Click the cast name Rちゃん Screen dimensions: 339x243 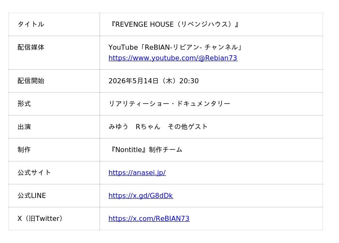point(148,127)
